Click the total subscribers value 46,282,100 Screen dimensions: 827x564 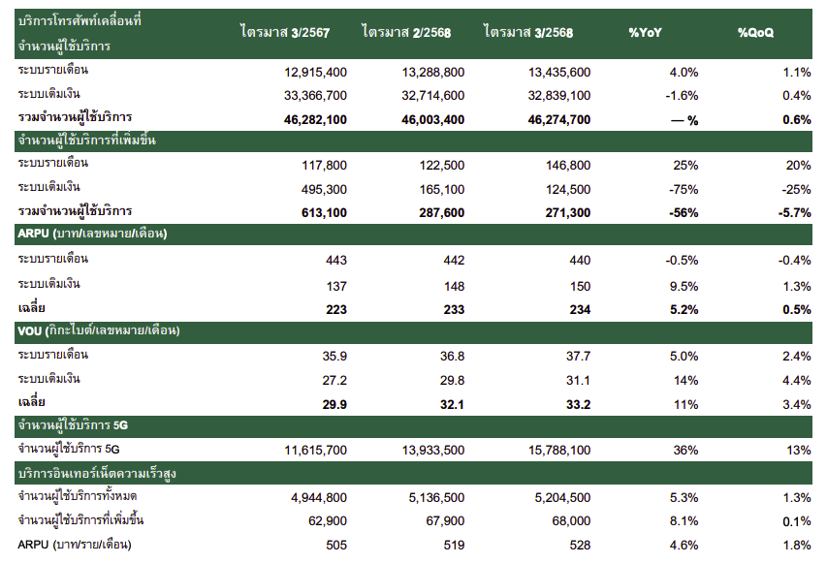pos(307,119)
